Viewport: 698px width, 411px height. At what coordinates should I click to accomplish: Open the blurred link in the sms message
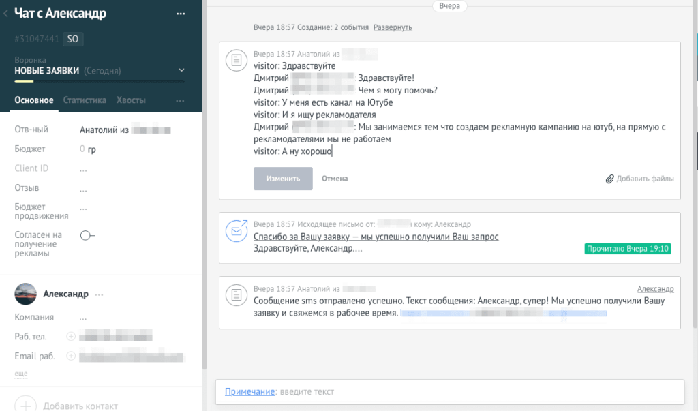(504, 313)
